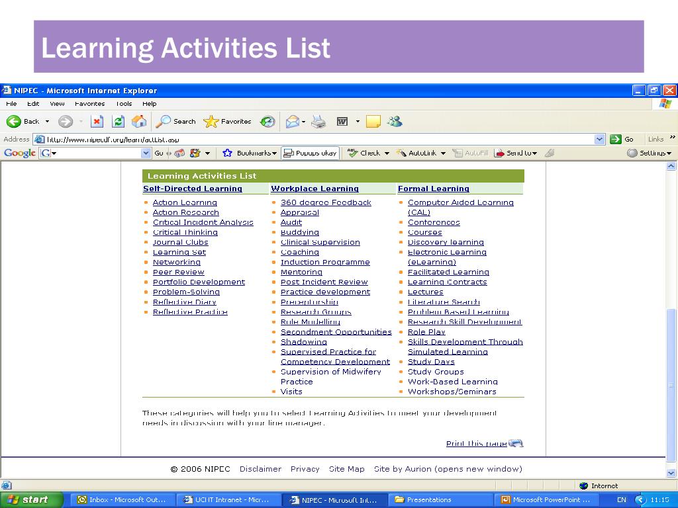The height and width of the screenshot is (508, 678).
Task: Refresh the page with green arrows icon
Action: pyautogui.click(x=118, y=122)
